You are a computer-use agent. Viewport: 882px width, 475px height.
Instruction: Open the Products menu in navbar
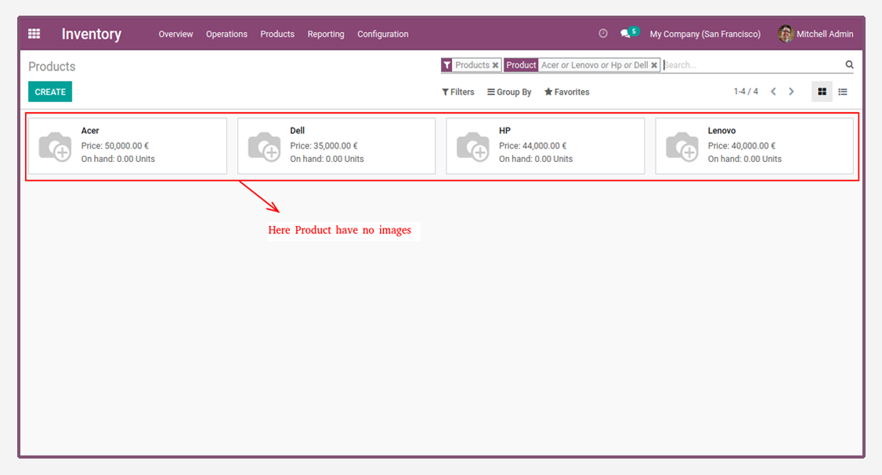click(x=277, y=34)
